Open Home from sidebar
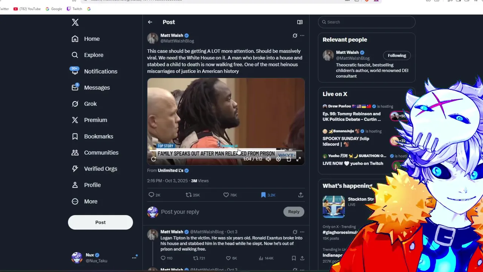This screenshot has width=483, height=272. [x=86, y=39]
